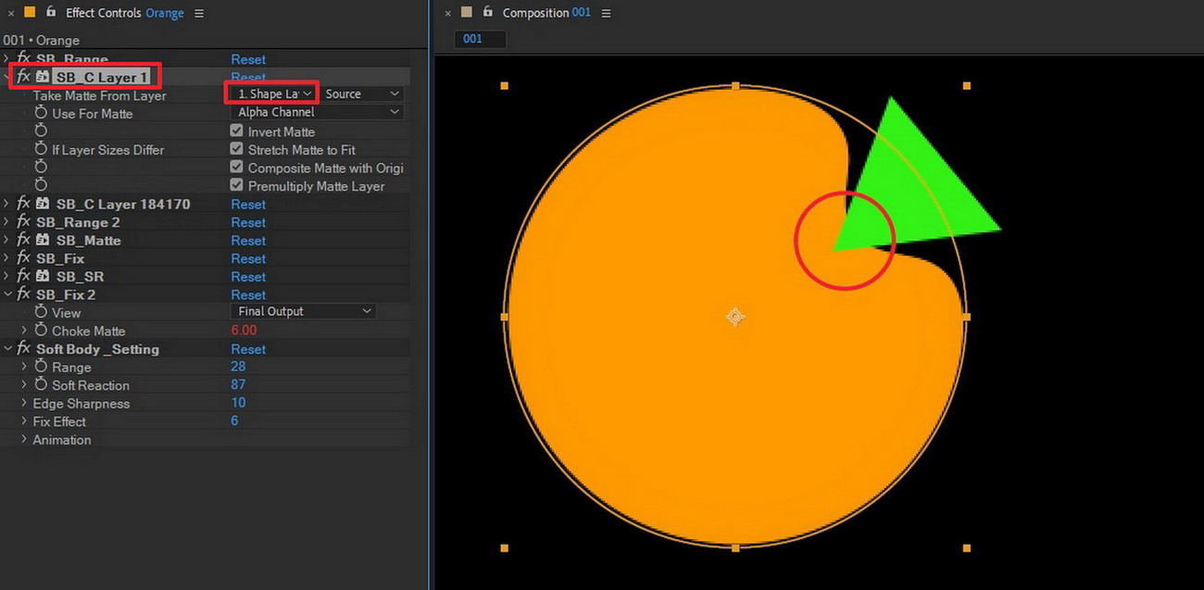Screen dimensions: 1204x590
Task: Click the anchor point crosshair in the composition
Action: click(x=735, y=317)
